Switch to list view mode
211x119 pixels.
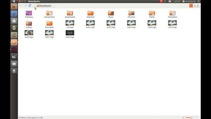pyautogui.click(x=195, y=6)
